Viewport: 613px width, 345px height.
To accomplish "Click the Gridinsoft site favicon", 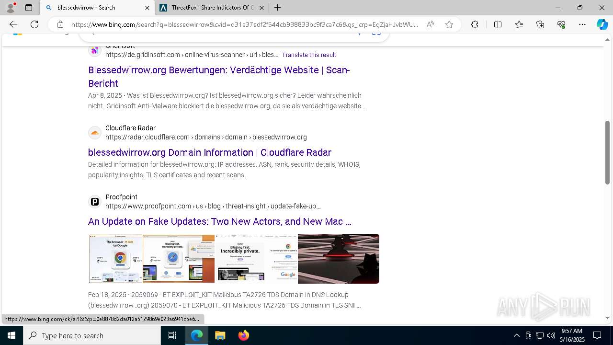I will point(95,50).
